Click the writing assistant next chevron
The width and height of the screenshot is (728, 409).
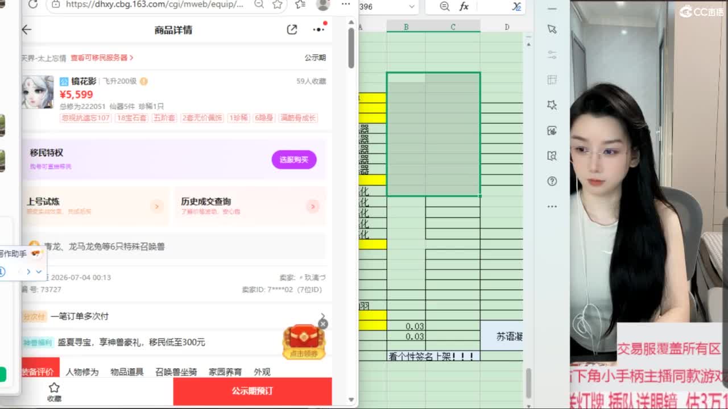pos(28,272)
